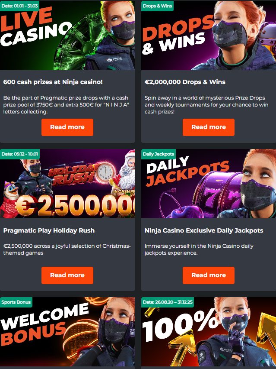
Task: Open the Welcome Bonus sports banner
Action: click(67, 332)
